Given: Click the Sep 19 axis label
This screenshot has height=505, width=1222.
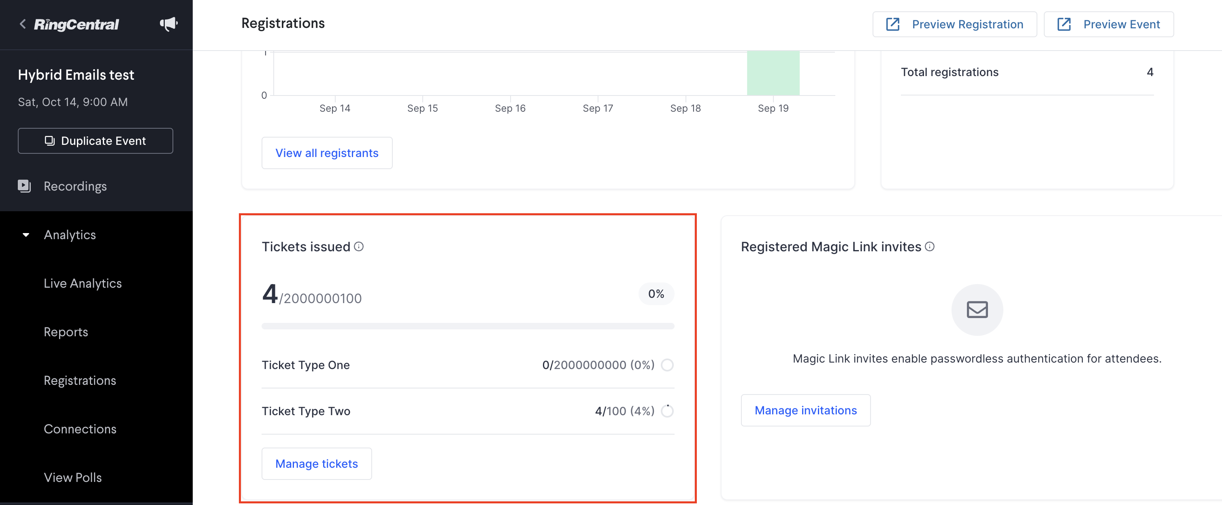Looking at the screenshot, I should (773, 108).
